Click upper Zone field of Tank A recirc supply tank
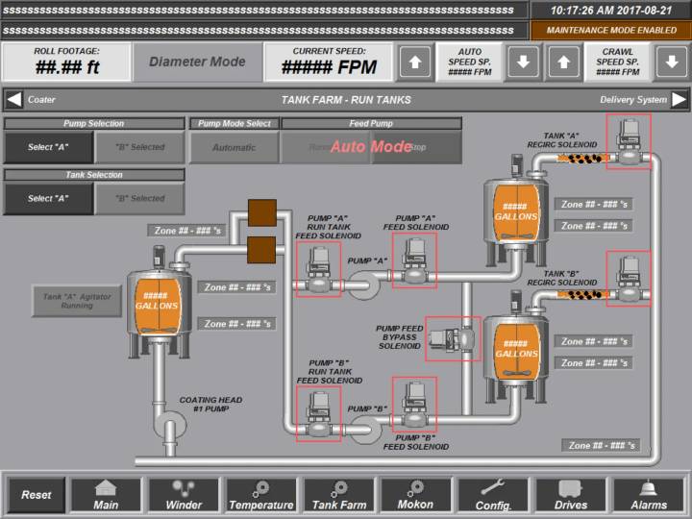This screenshot has width=692, height=519. pyautogui.click(x=594, y=205)
